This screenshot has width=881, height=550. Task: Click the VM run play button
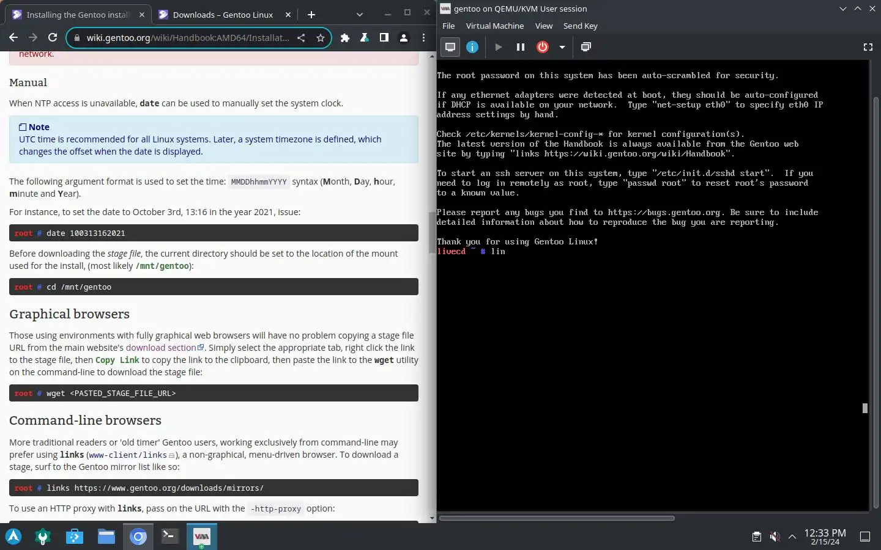pyautogui.click(x=499, y=47)
